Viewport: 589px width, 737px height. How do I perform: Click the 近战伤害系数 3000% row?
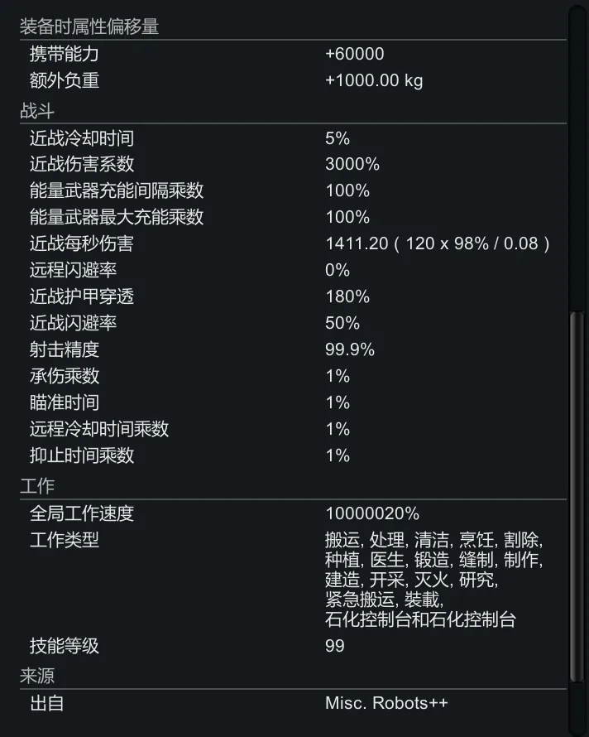pos(290,164)
